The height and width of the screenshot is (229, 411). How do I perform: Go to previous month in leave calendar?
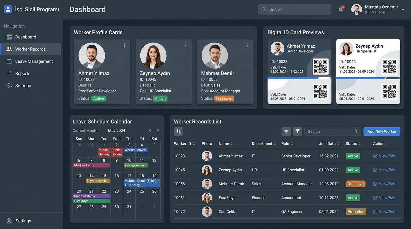click(150, 131)
